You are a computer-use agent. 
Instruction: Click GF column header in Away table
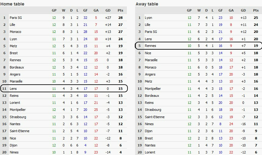tap(221, 10)
